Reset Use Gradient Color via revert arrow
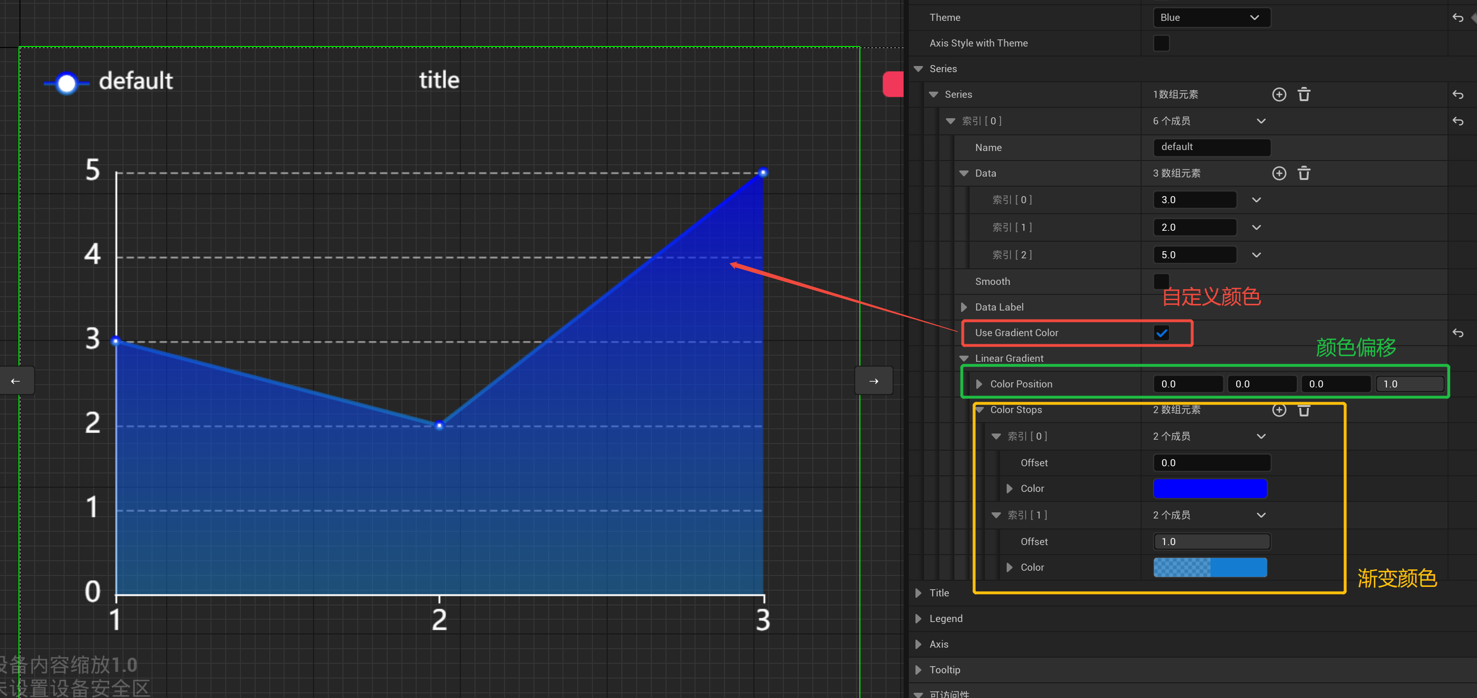This screenshot has height=698, width=1477. (1458, 333)
